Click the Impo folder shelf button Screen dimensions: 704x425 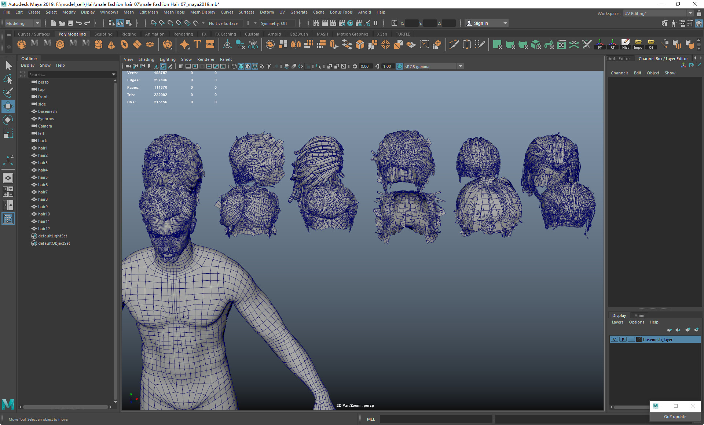(x=638, y=45)
